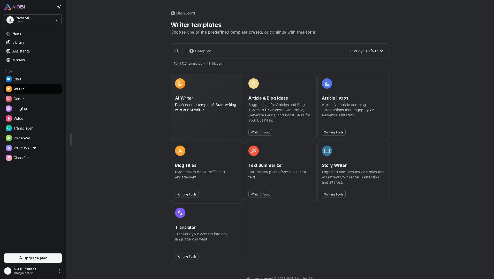494x279 pixels.
Task: Open the AIOBI Solutions account menu
Action: pos(59,271)
